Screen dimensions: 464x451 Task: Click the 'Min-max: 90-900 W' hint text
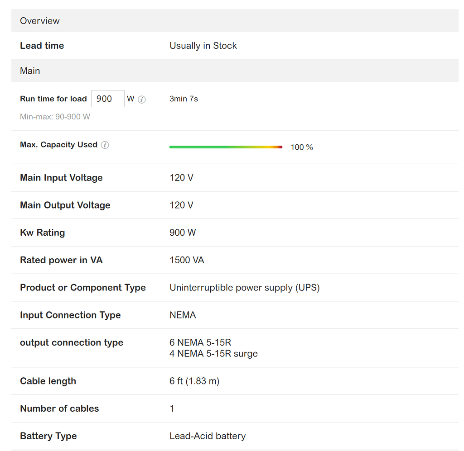coord(55,117)
